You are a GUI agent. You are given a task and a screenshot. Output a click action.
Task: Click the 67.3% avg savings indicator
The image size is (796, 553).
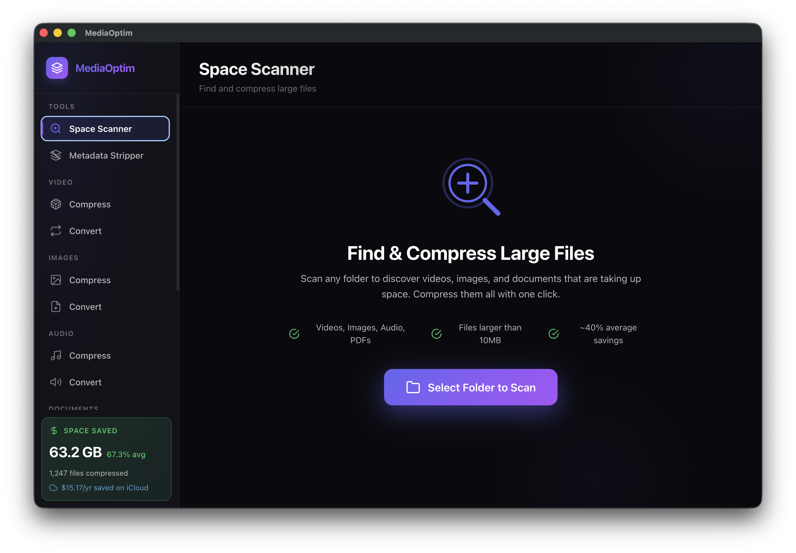point(126,454)
